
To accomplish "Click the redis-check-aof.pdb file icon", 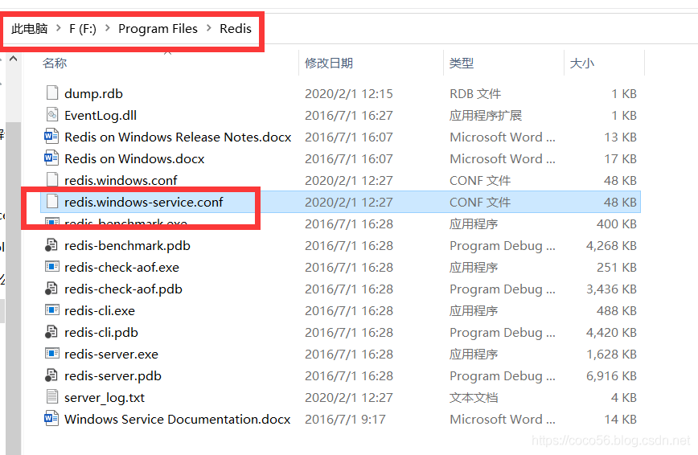I will tap(51, 289).
